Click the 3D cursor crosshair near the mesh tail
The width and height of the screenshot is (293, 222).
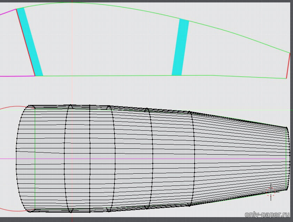click(x=271, y=192)
